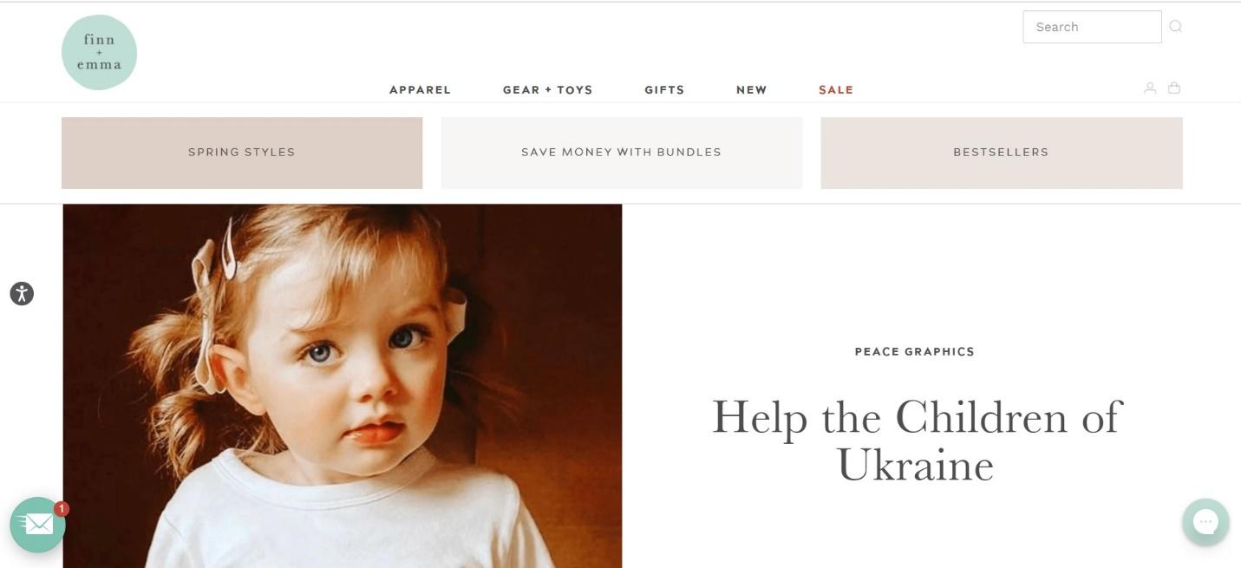This screenshot has width=1241, height=568.
Task: Click Save Money With Bundles banner
Action: 622,153
